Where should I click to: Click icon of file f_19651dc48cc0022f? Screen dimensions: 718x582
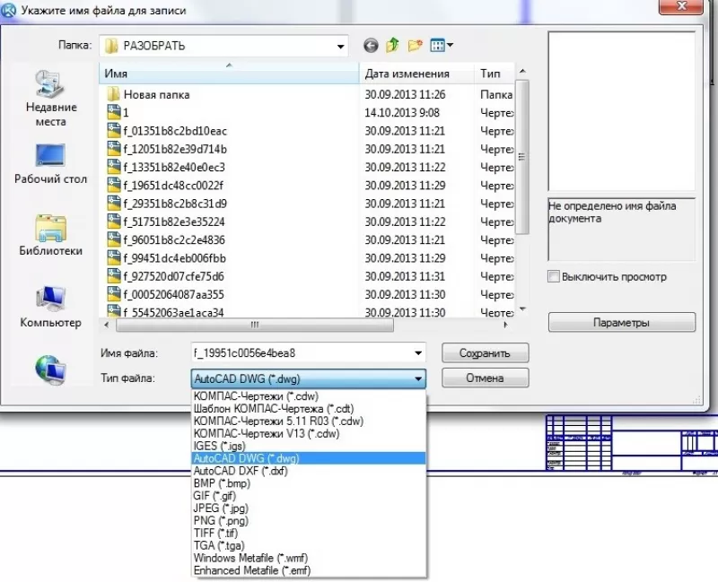pos(114,186)
